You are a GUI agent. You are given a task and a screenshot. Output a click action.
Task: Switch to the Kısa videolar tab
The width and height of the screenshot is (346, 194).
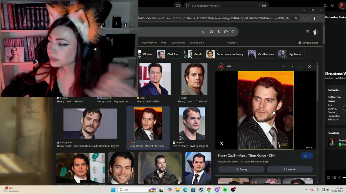point(149,43)
